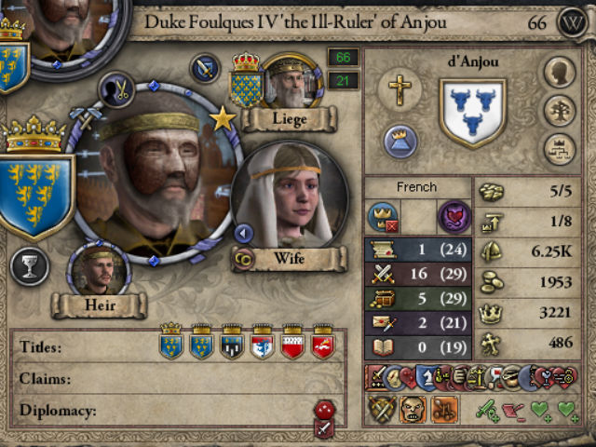Open the dynasty family tree icon
596x447 pixels.
[560, 111]
